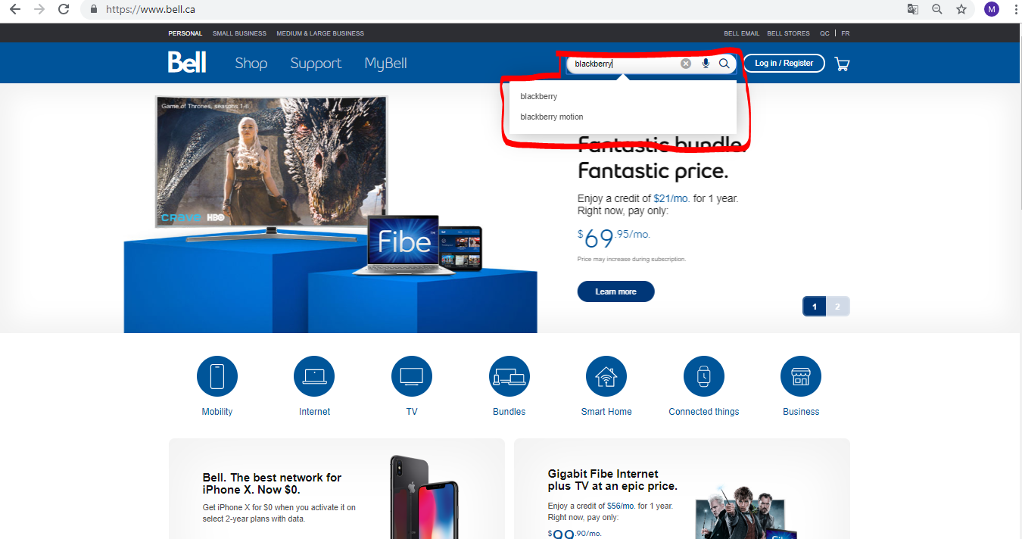Open the shopping cart icon
The width and height of the screenshot is (1022, 539).
pyautogui.click(x=842, y=64)
